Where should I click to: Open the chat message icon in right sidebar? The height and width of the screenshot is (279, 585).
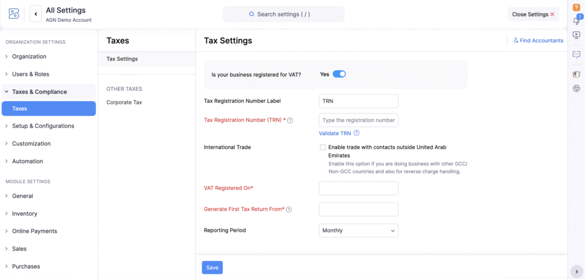[x=576, y=54]
